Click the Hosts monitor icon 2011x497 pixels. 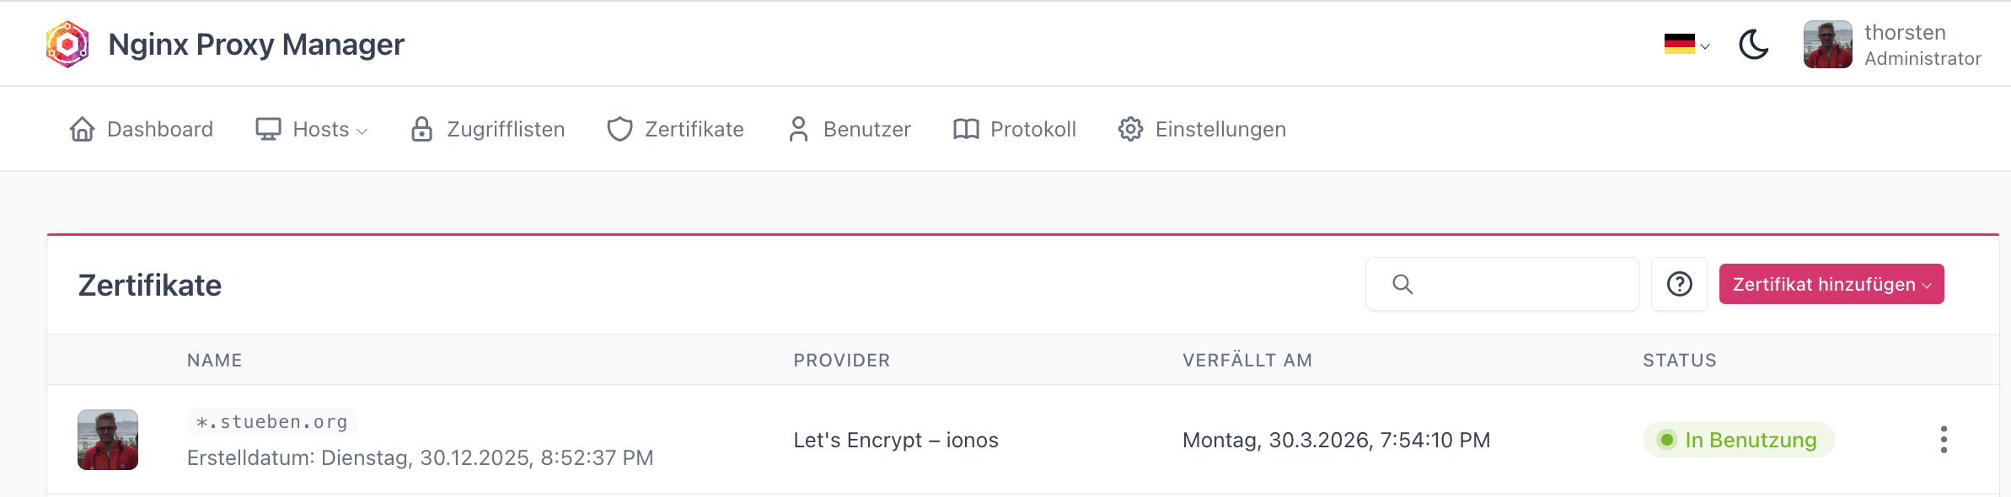[x=268, y=129]
